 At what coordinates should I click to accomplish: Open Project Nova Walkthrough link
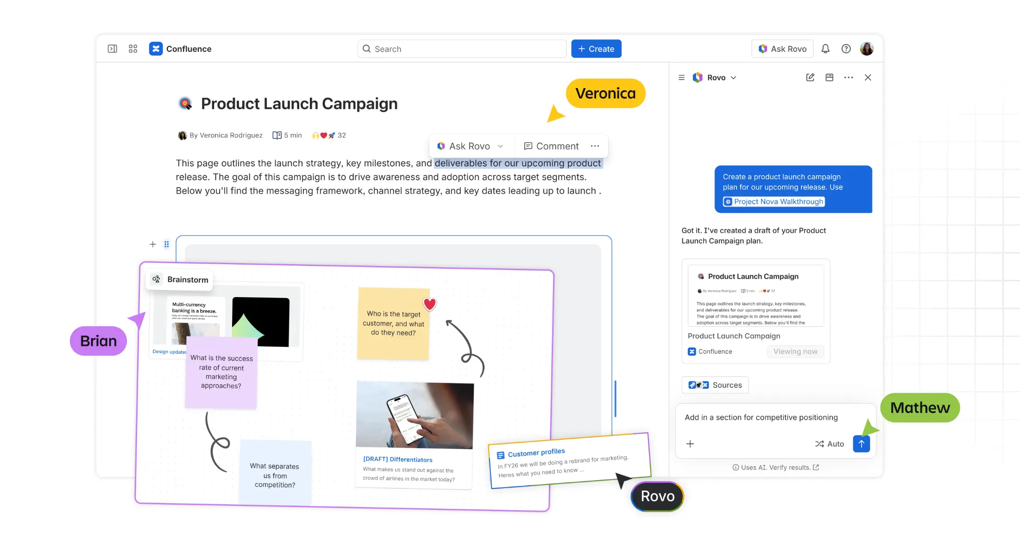tap(774, 202)
